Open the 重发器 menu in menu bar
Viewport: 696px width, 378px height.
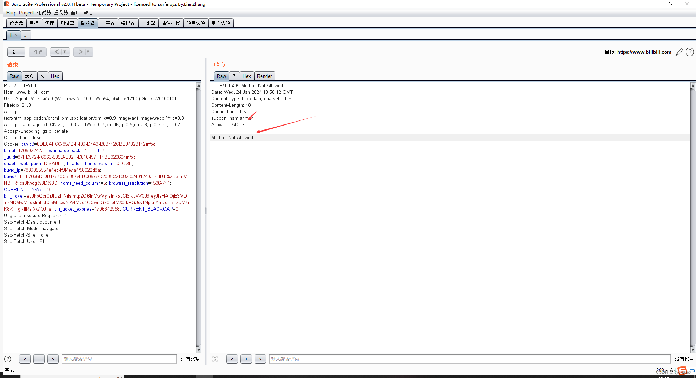(61, 13)
